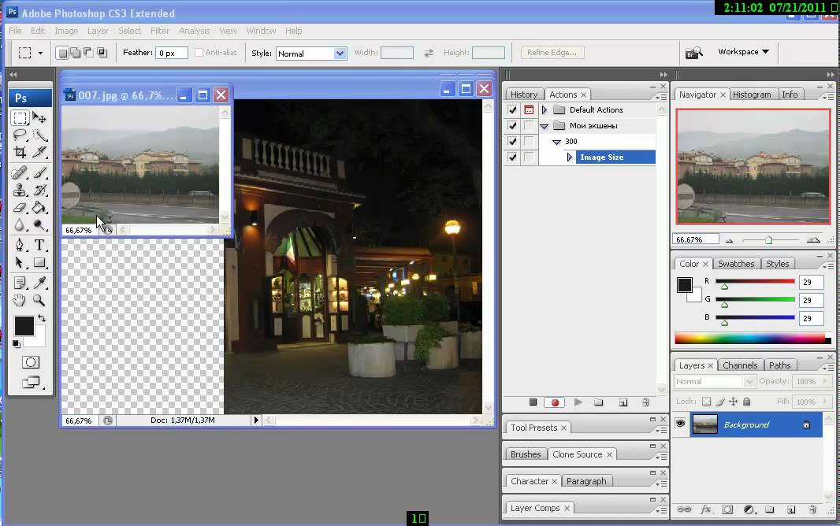Begin recording an action

tap(555, 402)
